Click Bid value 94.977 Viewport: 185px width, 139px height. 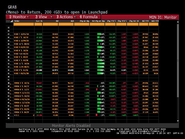coord(55,83)
